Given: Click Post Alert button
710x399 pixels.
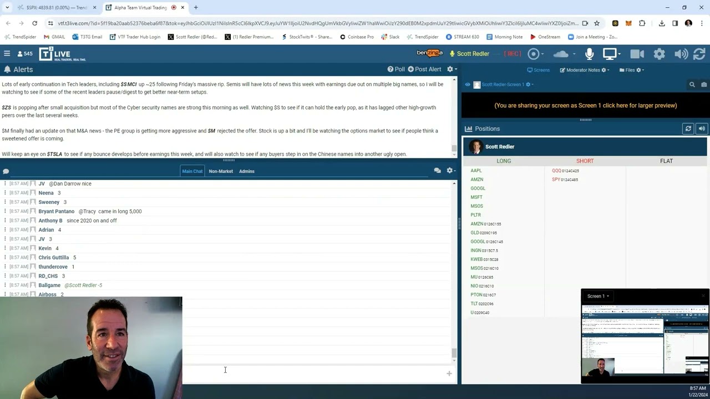Looking at the screenshot, I should click(x=424, y=69).
